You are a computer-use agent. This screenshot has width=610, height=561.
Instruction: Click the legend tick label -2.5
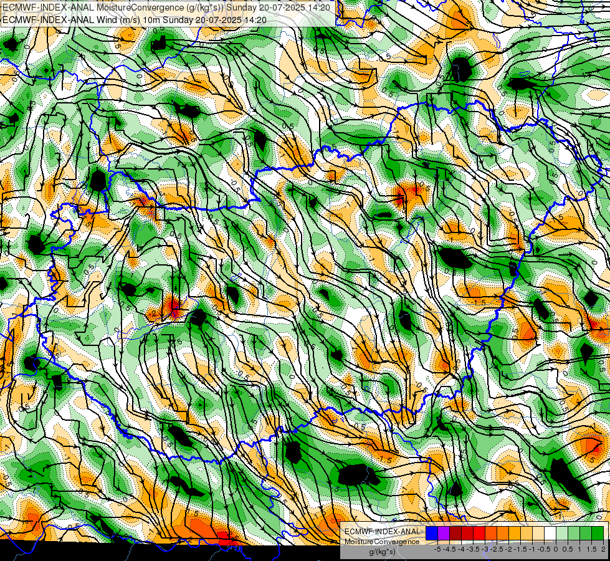(497, 549)
